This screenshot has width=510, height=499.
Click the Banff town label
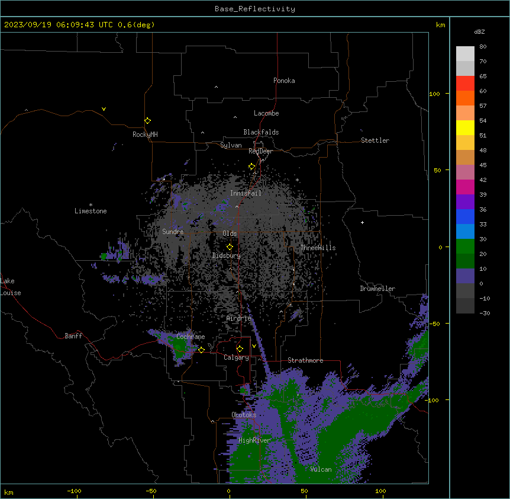(73, 336)
